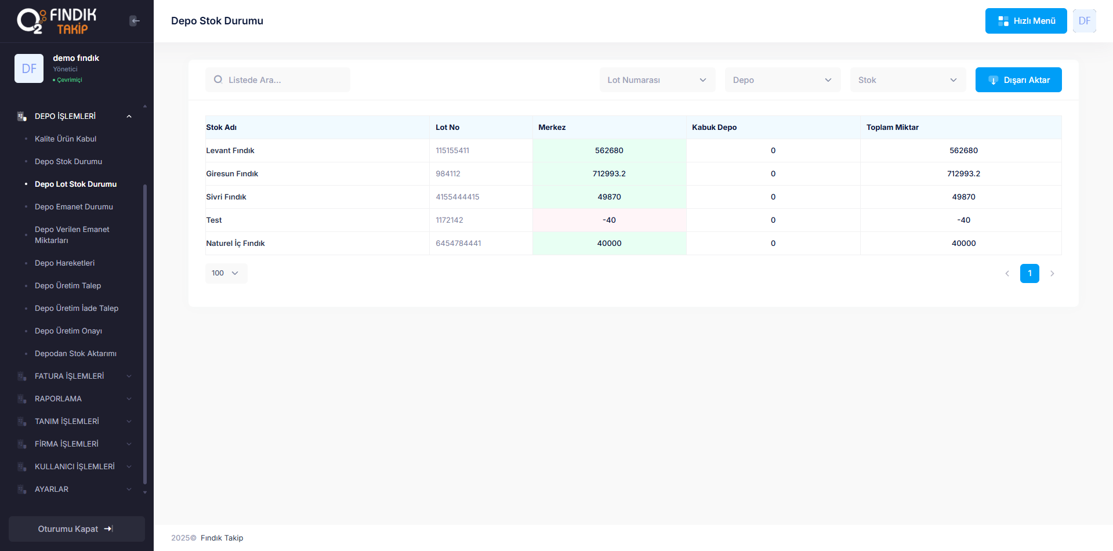Collapse the DEPO İŞLEMLERİ section chevron
This screenshot has height=551, width=1113.
[x=129, y=117]
